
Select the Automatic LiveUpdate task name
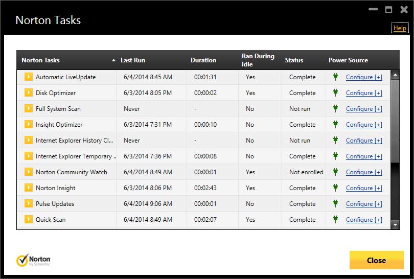point(66,77)
